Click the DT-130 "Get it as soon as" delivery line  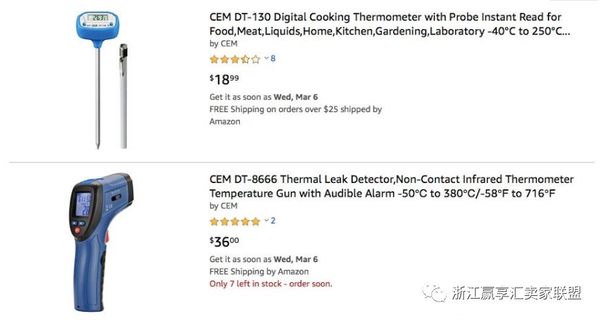[x=263, y=97]
